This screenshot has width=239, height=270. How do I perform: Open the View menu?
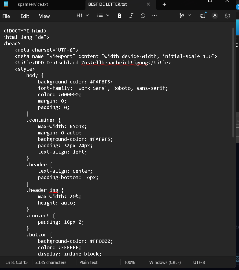[44, 16]
